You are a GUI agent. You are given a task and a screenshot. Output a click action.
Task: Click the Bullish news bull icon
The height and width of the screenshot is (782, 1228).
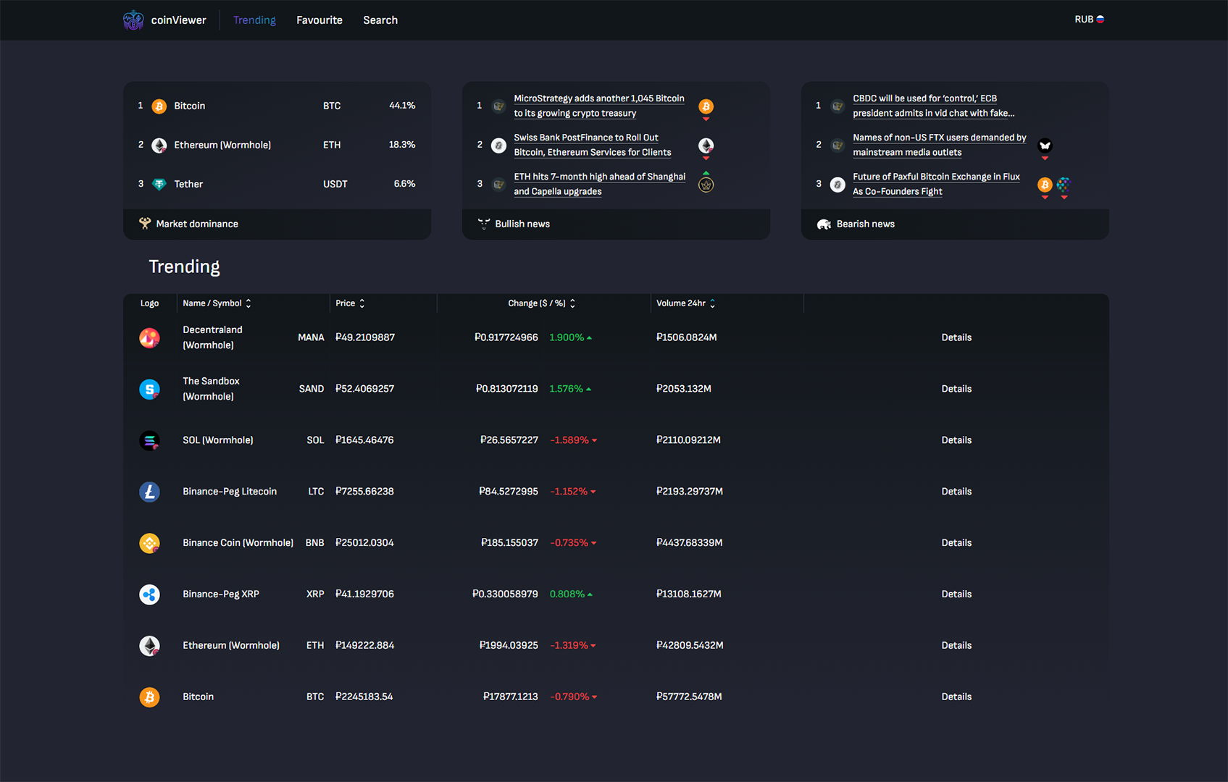484,224
